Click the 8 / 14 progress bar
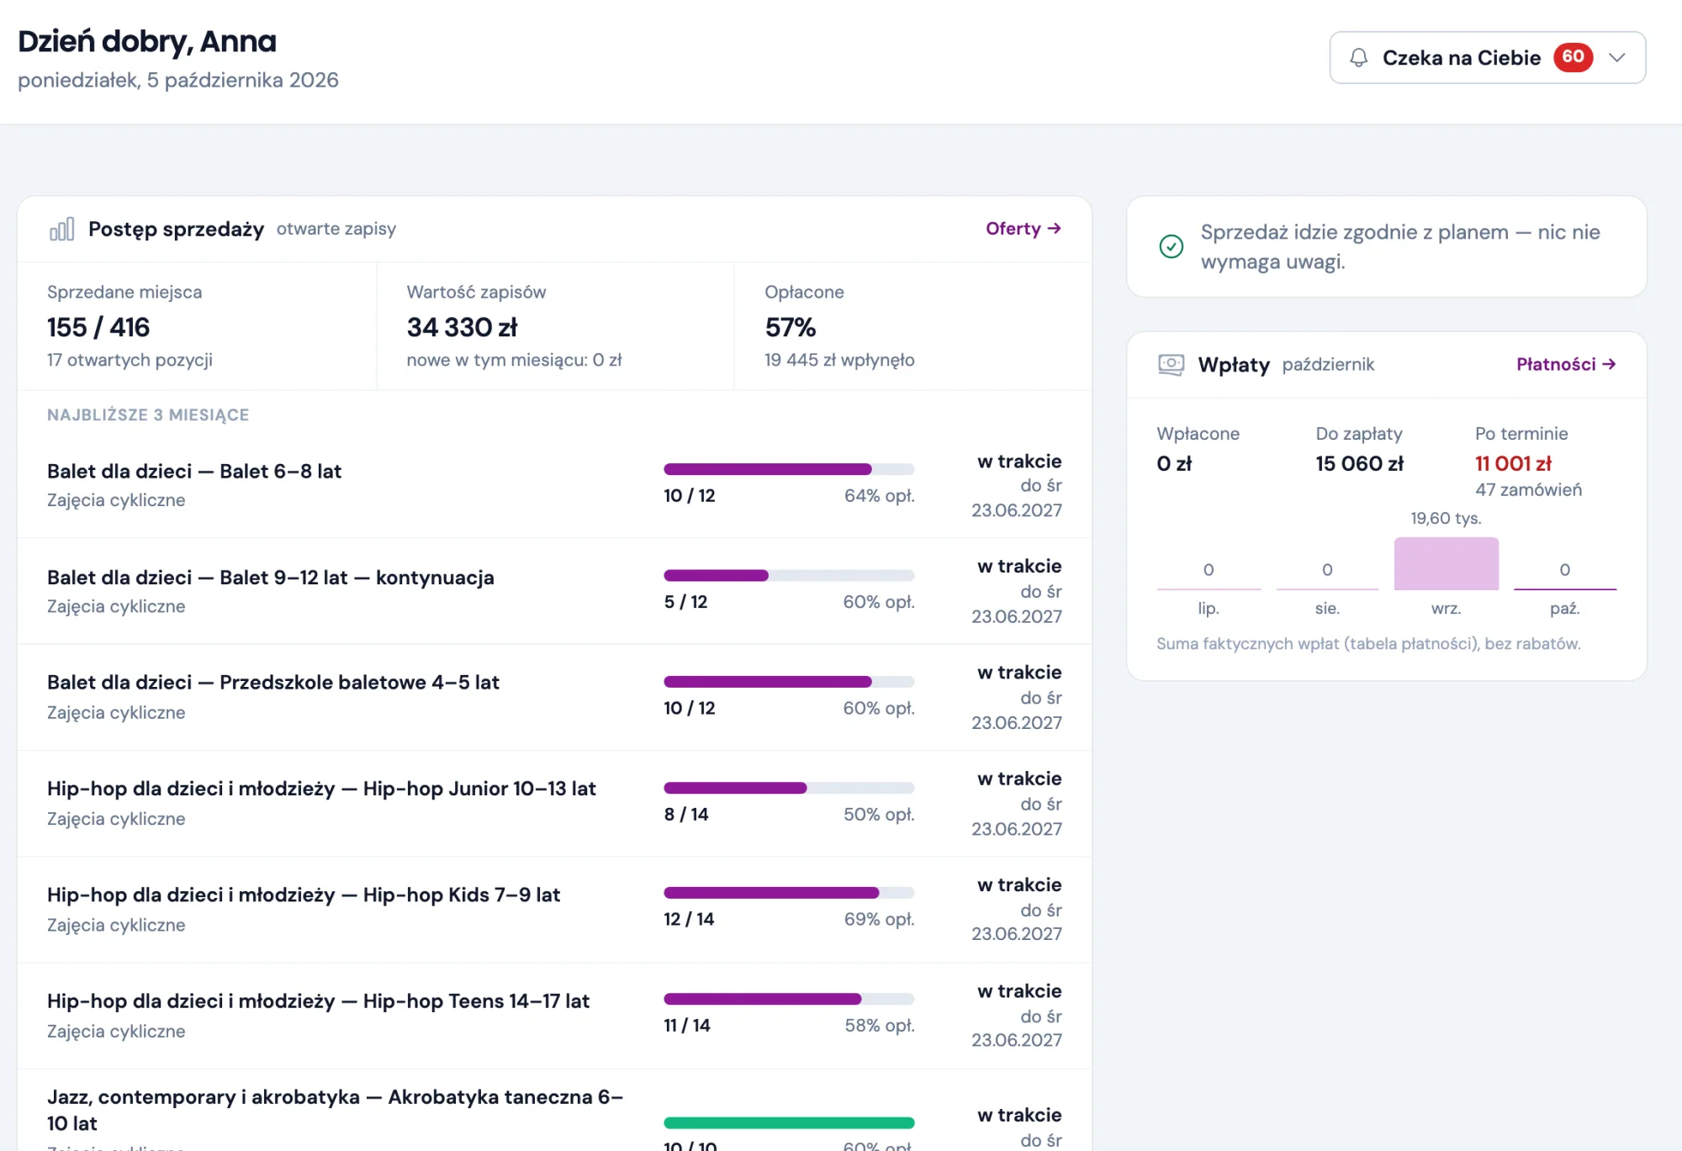The image size is (1682, 1151). (789, 788)
